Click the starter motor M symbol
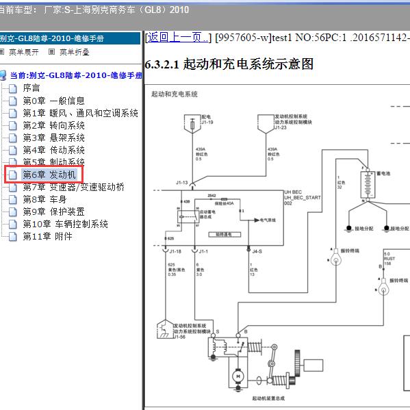 pos(238,376)
